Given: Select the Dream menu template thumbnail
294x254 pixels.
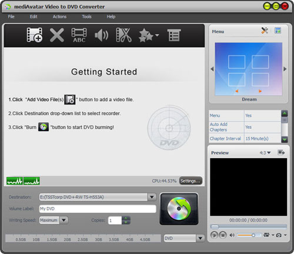Looking at the screenshot, I should tap(249, 69).
